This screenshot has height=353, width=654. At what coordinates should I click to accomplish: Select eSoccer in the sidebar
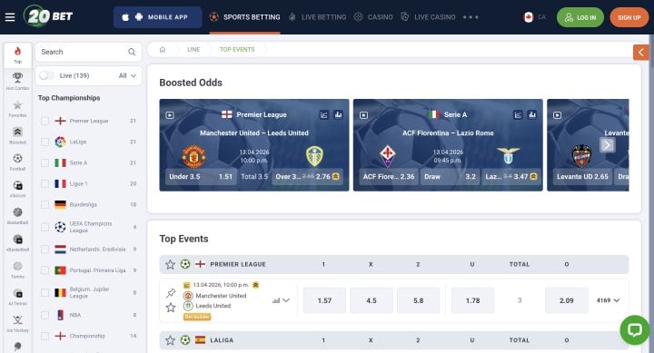point(17,189)
